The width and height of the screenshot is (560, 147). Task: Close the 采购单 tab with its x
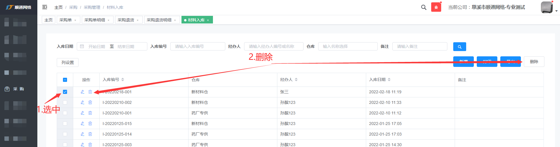click(75, 20)
